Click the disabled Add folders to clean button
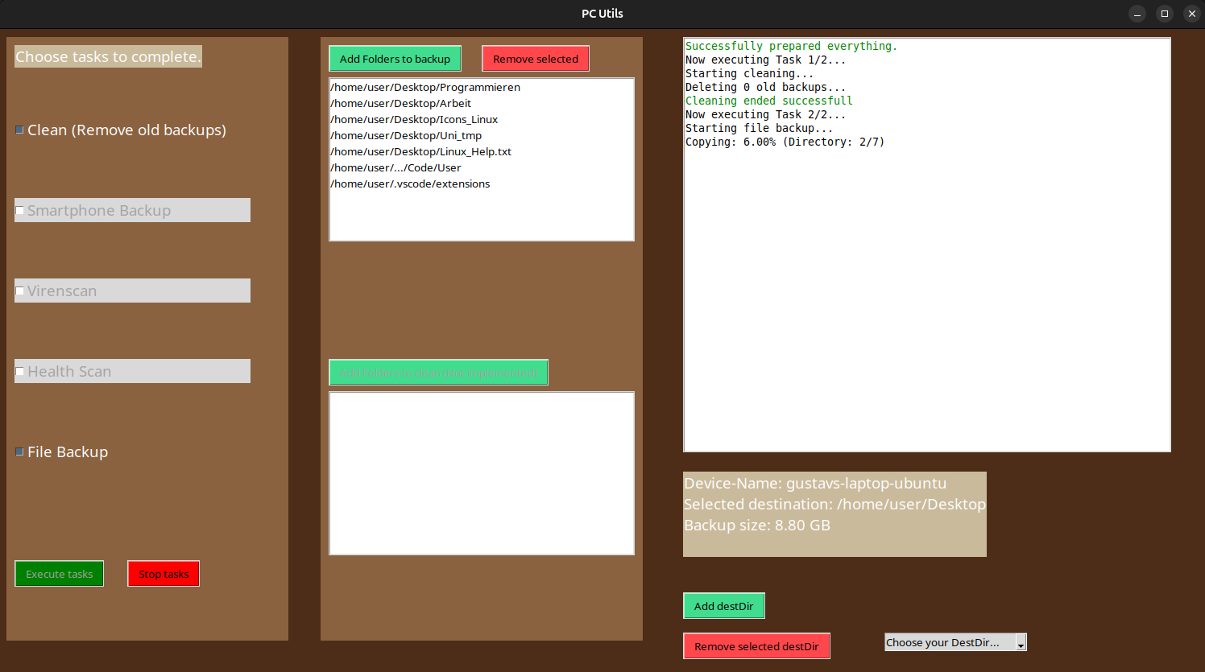The image size is (1205, 672). (438, 373)
